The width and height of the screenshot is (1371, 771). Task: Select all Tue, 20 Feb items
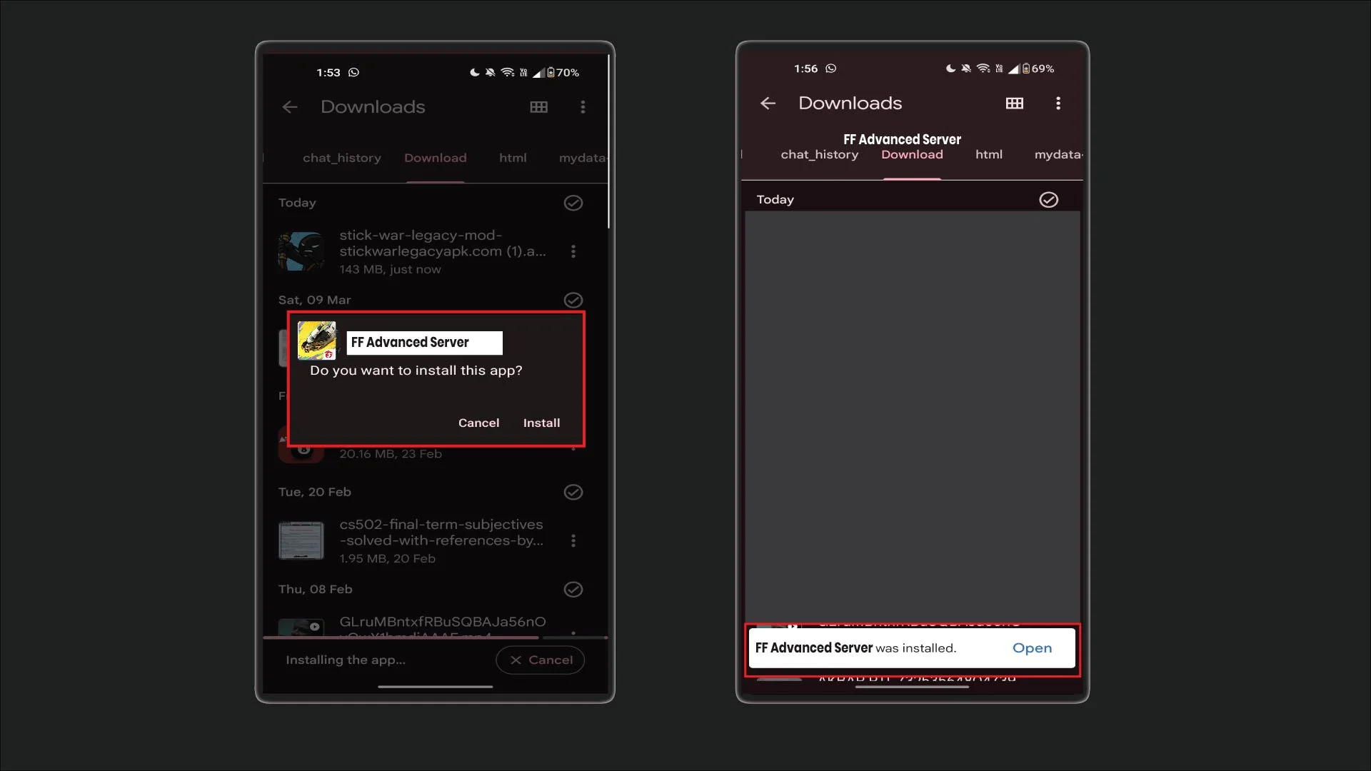(x=573, y=492)
